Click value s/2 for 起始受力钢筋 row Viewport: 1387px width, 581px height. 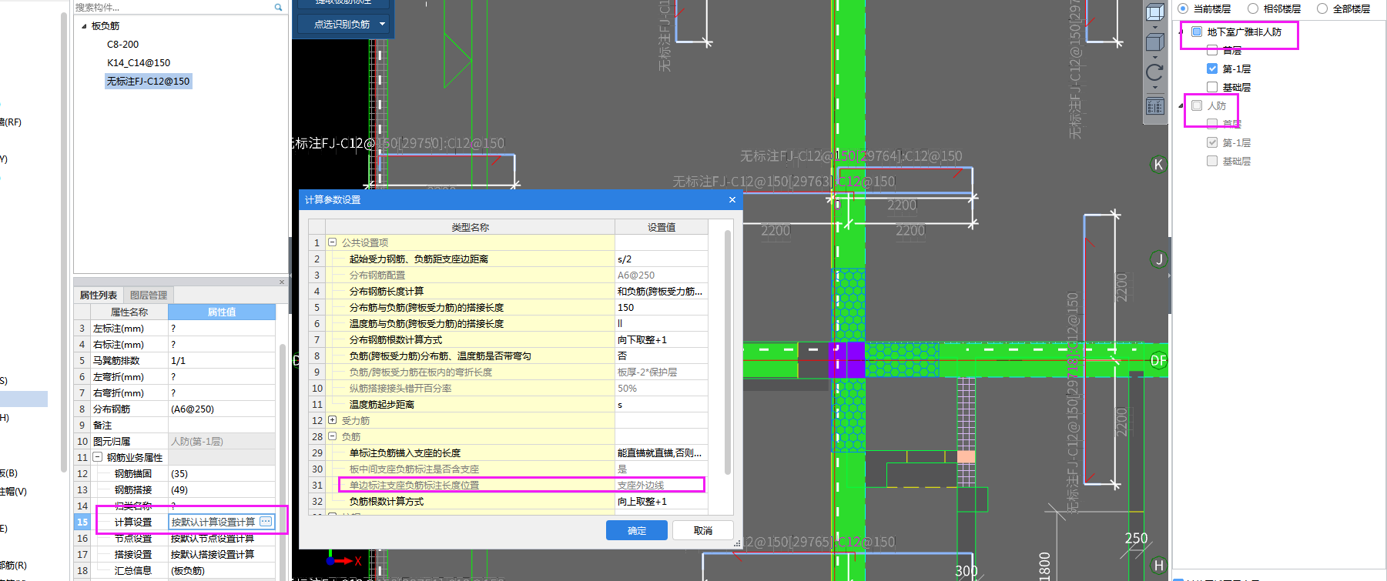[661, 259]
